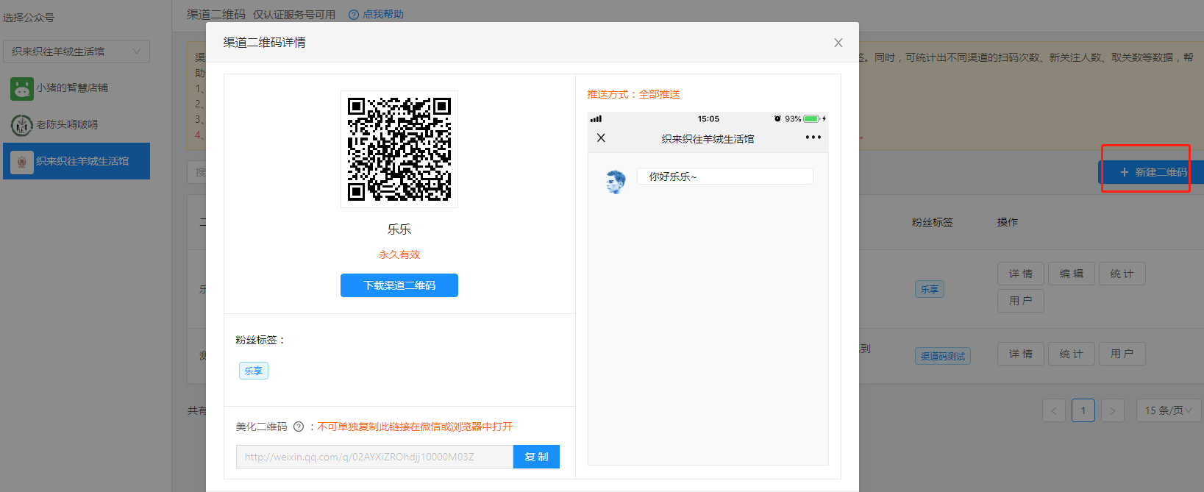
Task: Open the 点我帮助 help link
Action: (382, 14)
